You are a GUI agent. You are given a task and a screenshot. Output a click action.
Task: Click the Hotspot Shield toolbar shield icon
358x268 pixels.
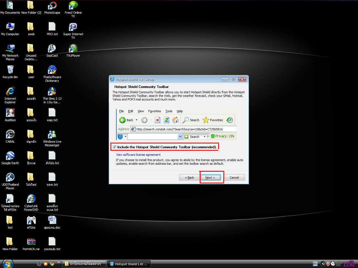pos(120,137)
